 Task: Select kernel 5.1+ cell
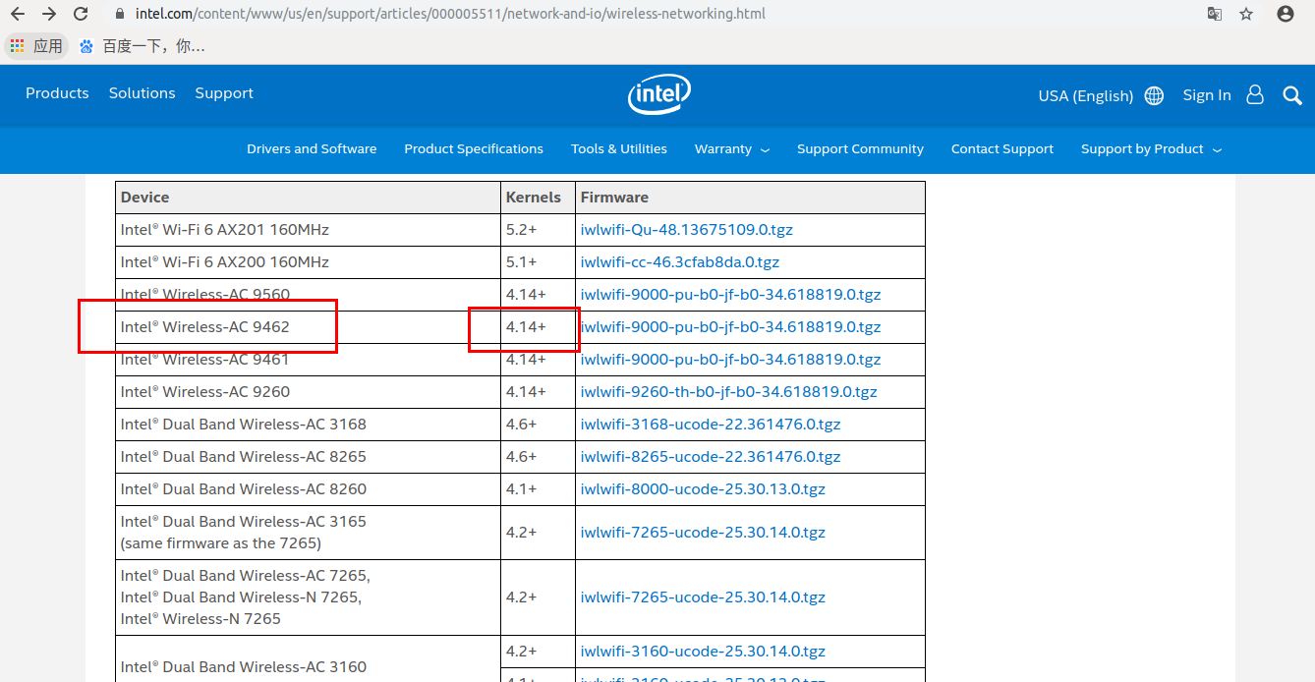click(539, 262)
